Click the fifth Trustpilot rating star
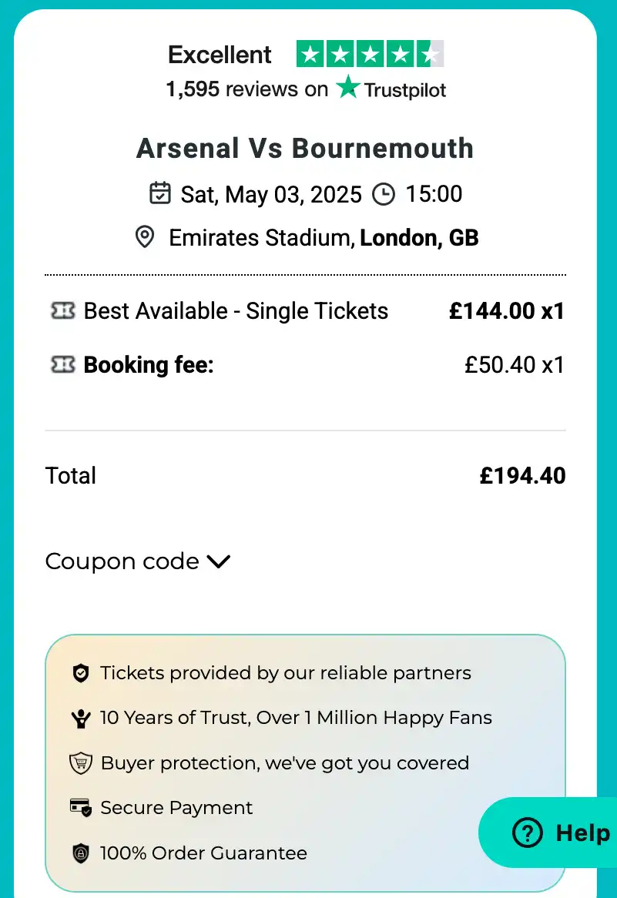 (431, 53)
